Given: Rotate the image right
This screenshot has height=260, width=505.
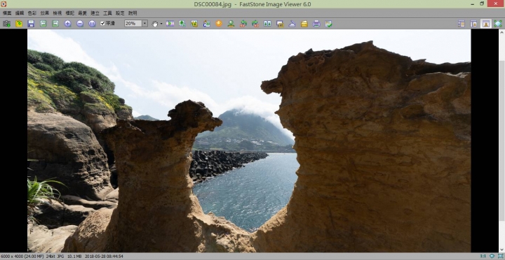Looking at the screenshot, I should tap(255, 24).
